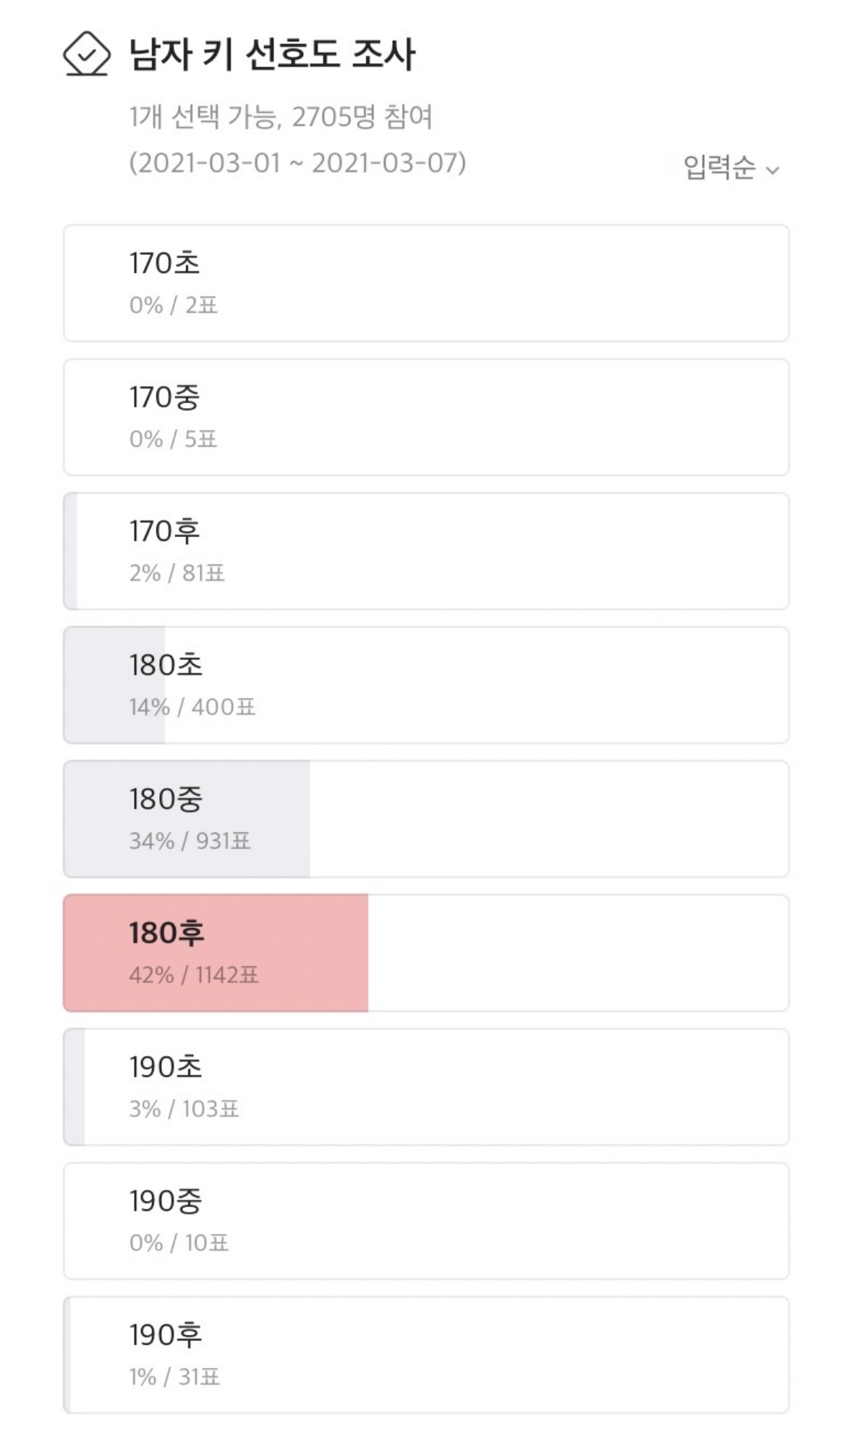Click the 14% / 400표 vote count
This screenshot has height=1441, width=853.
pos(192,707)
